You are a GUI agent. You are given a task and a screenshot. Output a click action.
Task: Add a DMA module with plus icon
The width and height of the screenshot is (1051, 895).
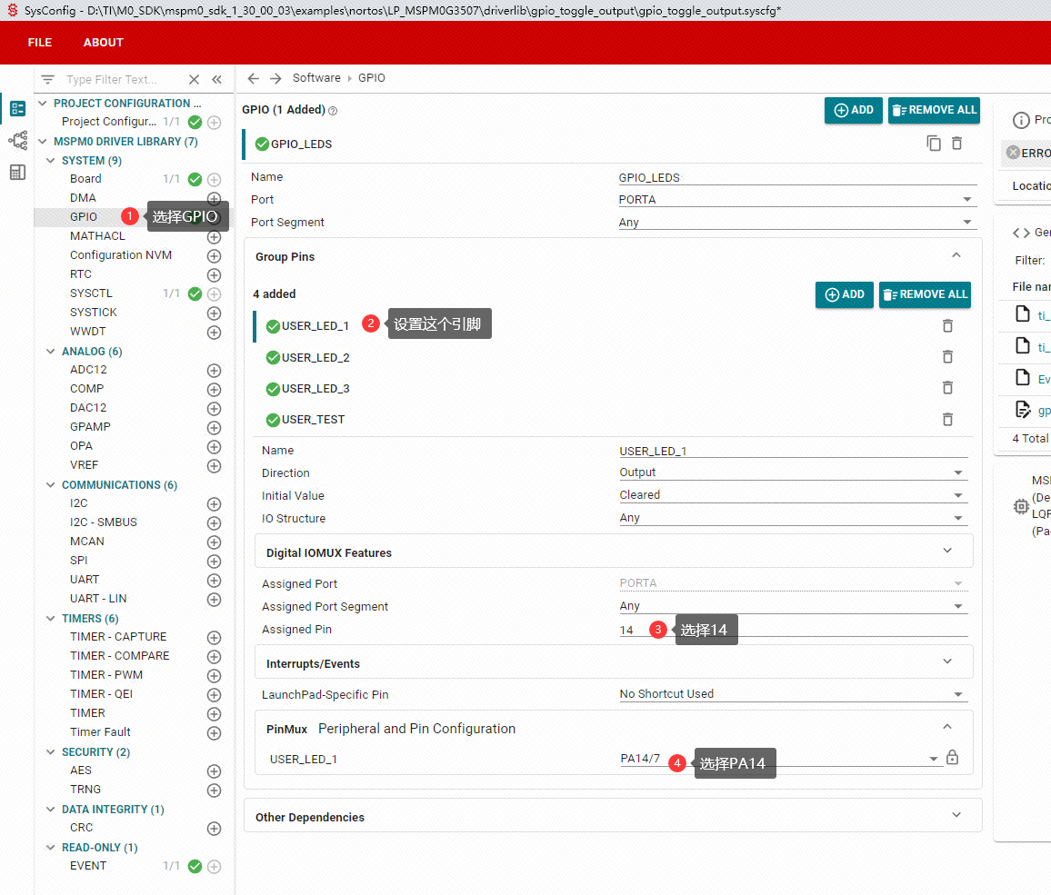tap(214, 198)
